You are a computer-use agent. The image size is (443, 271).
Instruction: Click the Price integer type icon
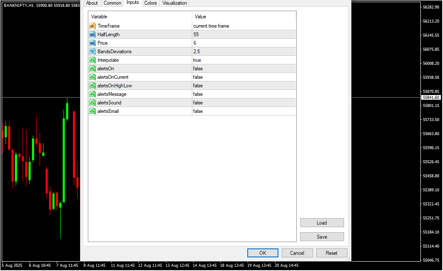point(92,43)
